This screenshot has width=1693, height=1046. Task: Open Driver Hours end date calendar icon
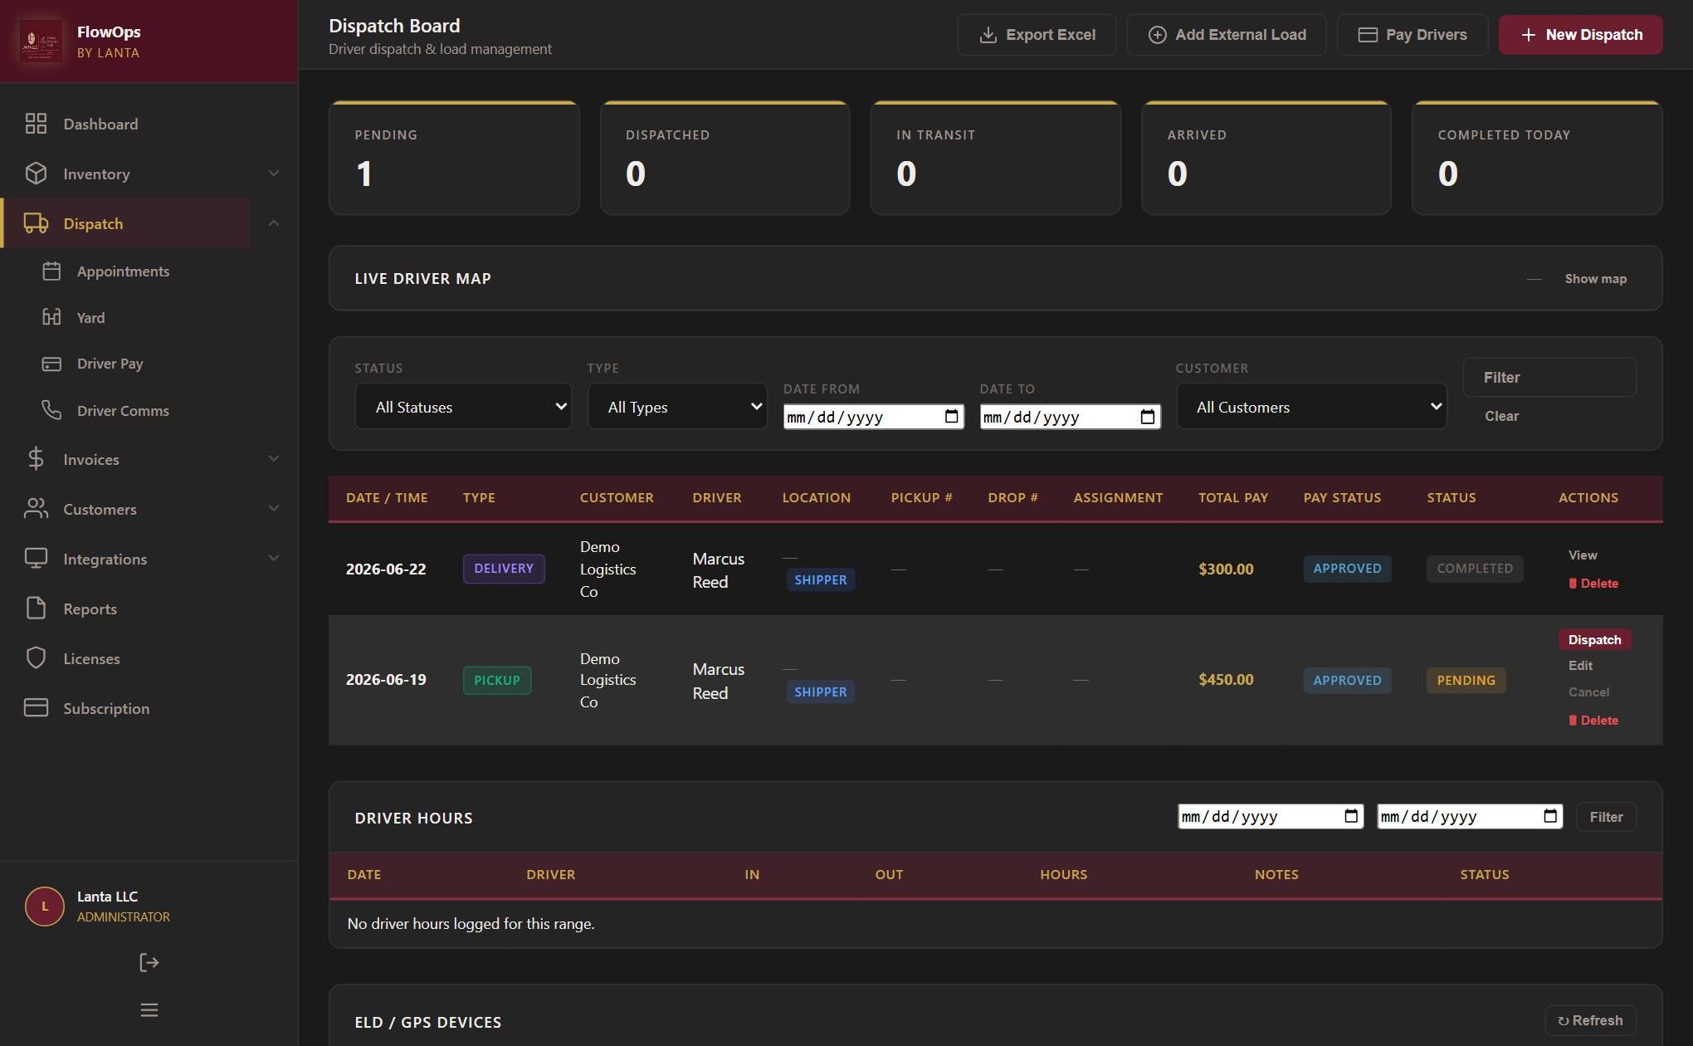(1550, 816)
